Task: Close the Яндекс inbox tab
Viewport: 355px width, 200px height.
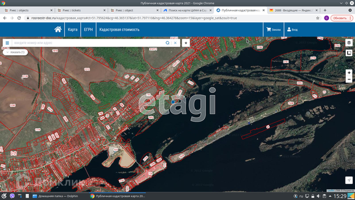Action: click(x=317, y=10)
